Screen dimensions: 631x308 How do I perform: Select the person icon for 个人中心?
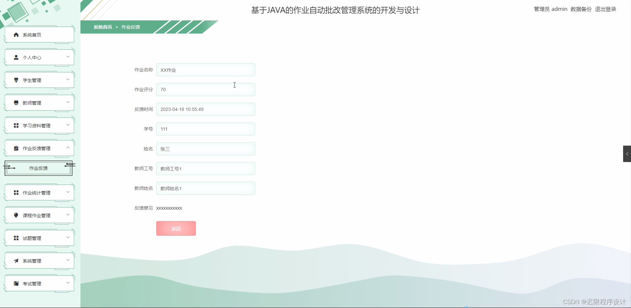tap(15, 57)
